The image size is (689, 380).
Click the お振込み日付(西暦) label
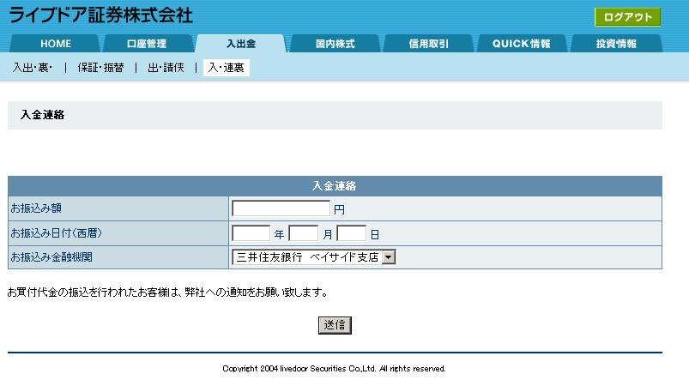57,232
